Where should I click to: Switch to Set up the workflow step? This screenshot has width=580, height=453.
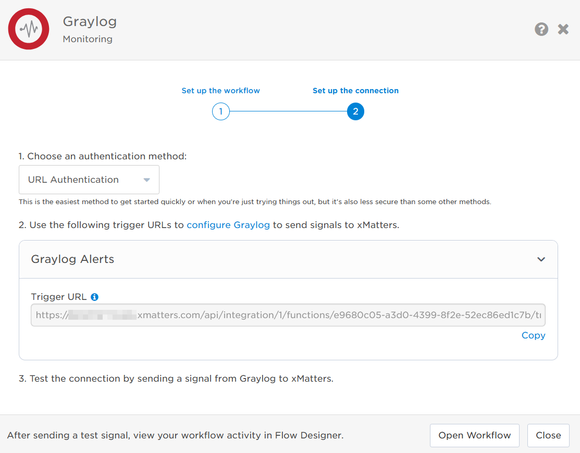pyautogui.click(x=221, y=91)
